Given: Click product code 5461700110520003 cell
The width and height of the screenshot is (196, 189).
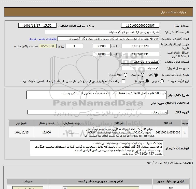Looking at the screenshot, I should click(168, 132).
